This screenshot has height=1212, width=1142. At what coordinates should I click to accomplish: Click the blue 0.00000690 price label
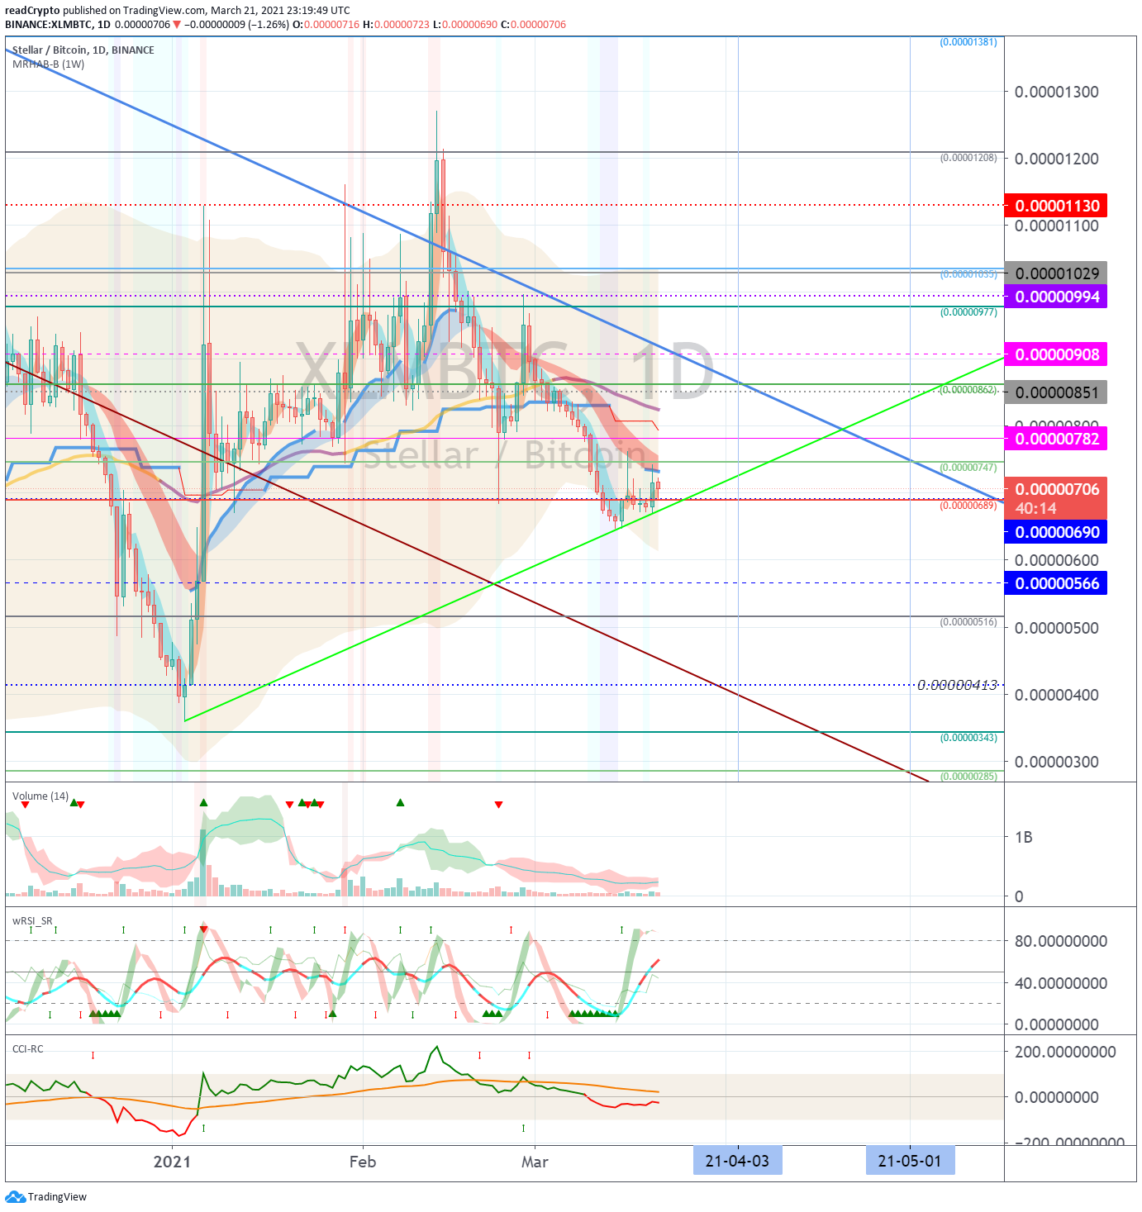pyautogui.click(x=1055, y=532)
